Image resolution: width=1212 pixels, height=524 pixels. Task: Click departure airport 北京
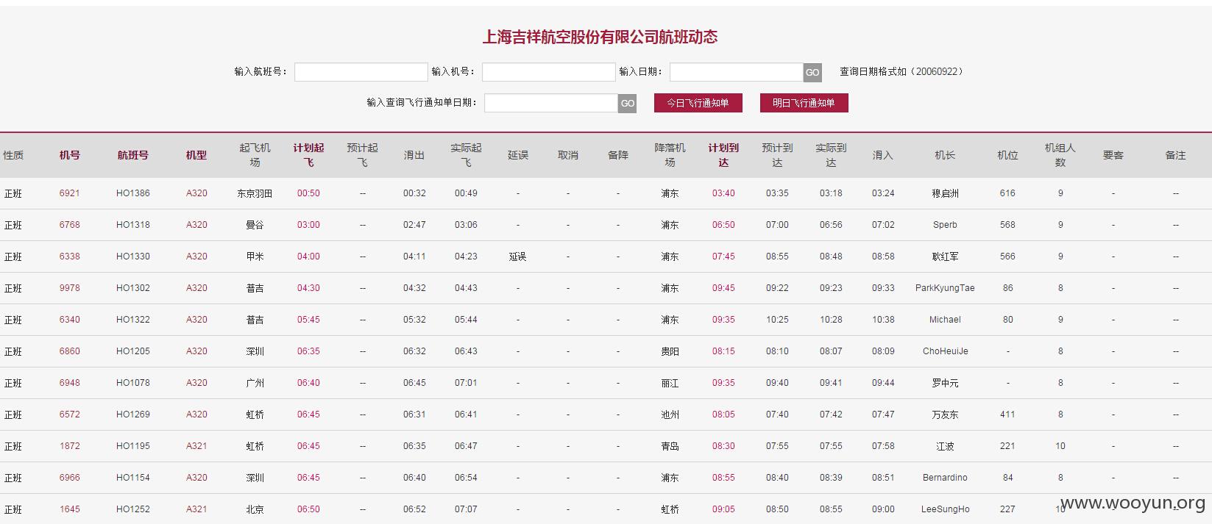pyautogui.click(x=255, y=509)
